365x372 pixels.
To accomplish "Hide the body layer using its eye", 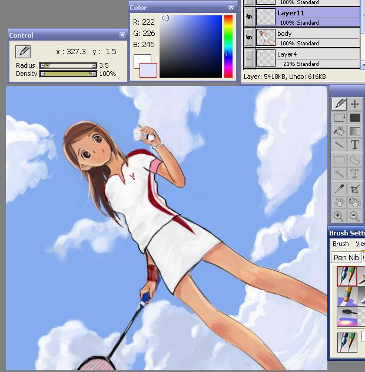I will pyautogui.click(x=248, y=38).
